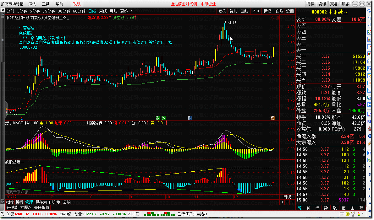Click the F10 company info button
This screenshot has height=220, width=374.
coord(256,11)
